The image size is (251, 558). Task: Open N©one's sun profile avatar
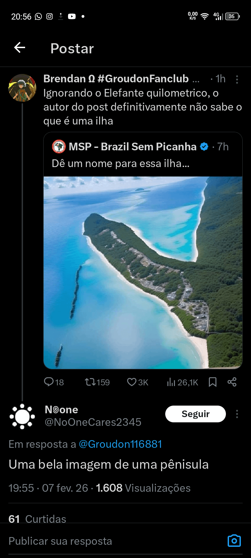coord(22,416)
